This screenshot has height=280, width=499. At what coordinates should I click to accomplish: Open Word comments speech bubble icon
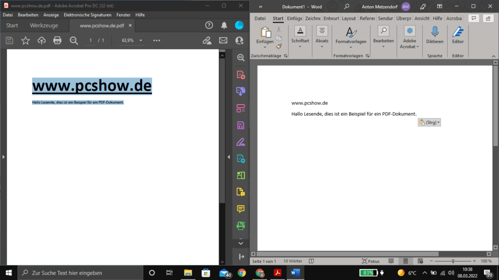pos(474,18)
